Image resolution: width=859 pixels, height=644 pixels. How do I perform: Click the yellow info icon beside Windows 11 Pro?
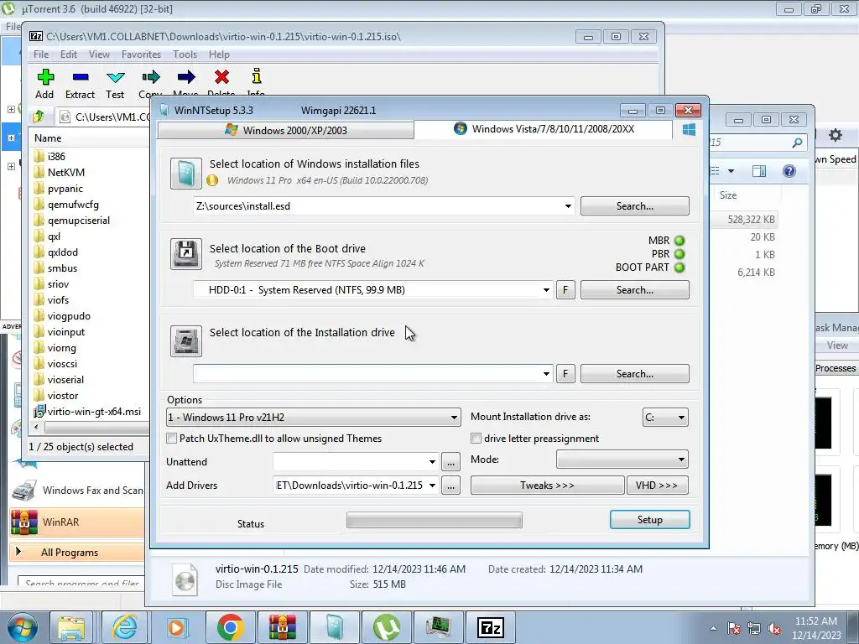click(x=212, y=180)
